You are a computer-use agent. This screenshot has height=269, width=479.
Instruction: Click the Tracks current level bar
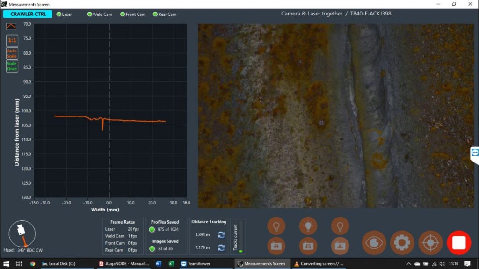240,237
